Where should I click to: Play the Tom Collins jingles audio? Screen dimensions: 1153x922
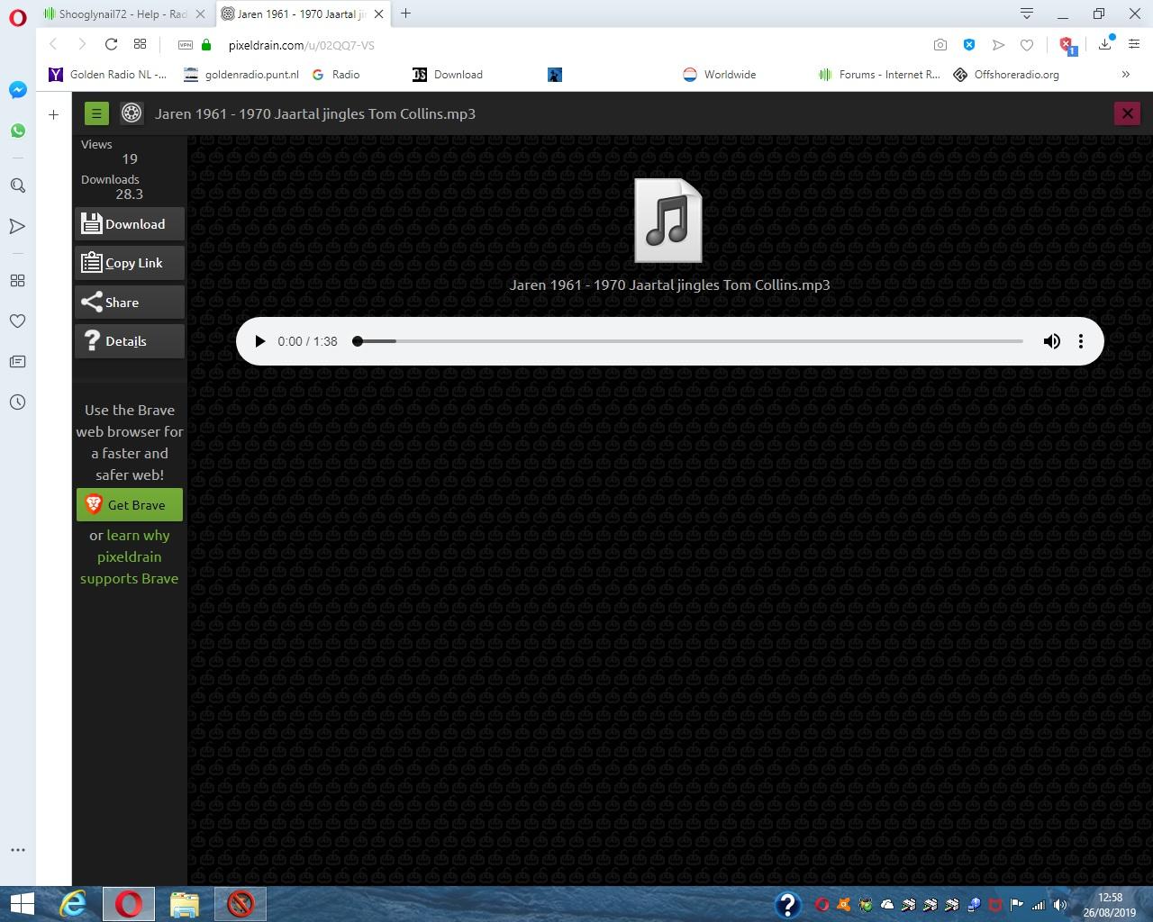[x=260, y=341]
